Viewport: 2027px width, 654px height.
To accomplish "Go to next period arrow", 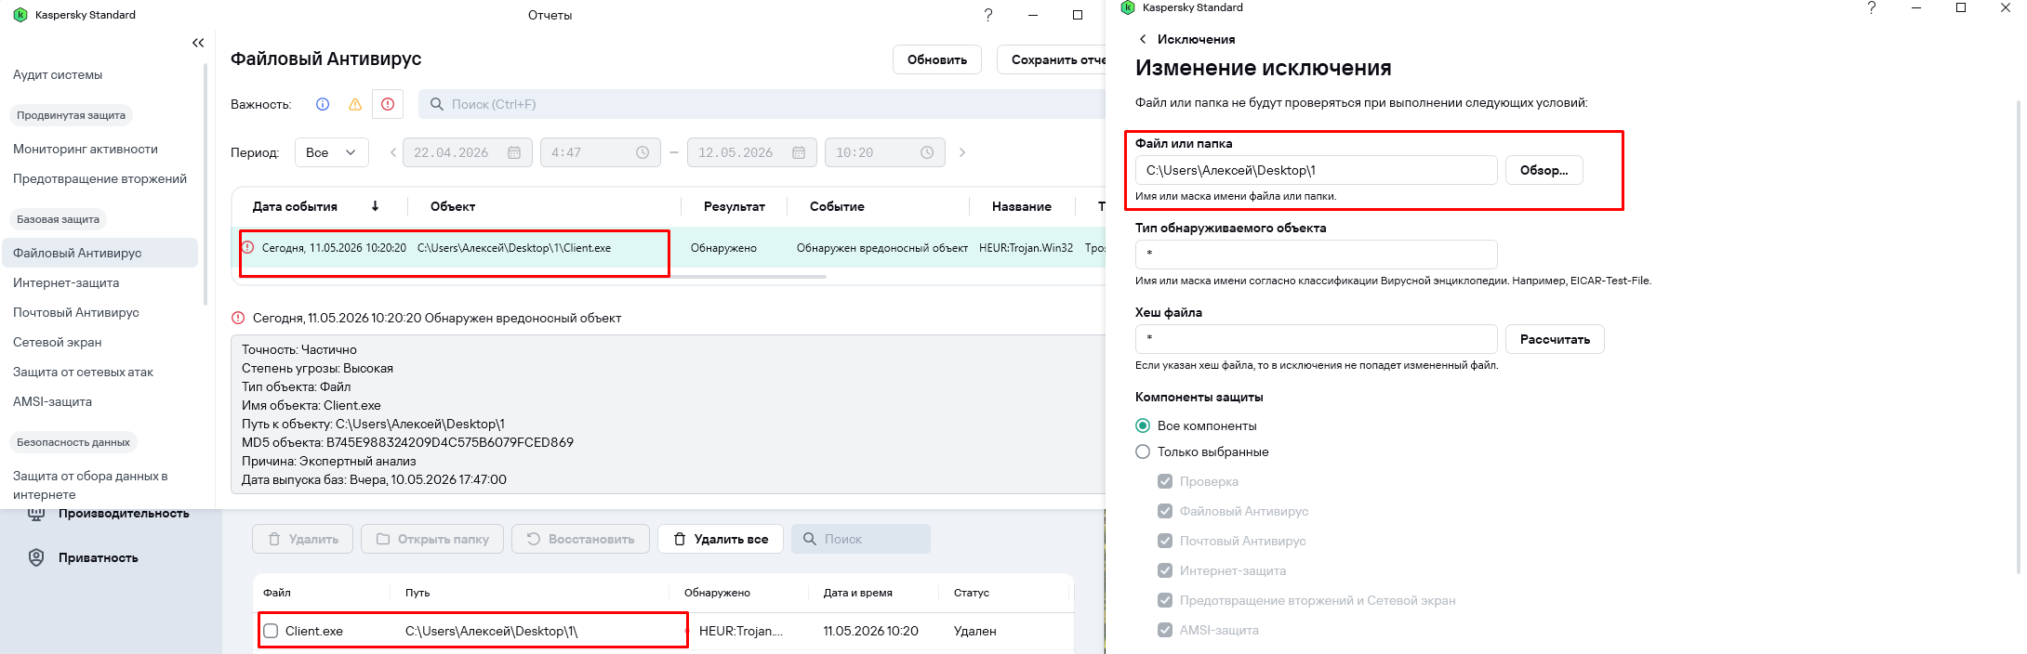I will (x=962, y=152).
